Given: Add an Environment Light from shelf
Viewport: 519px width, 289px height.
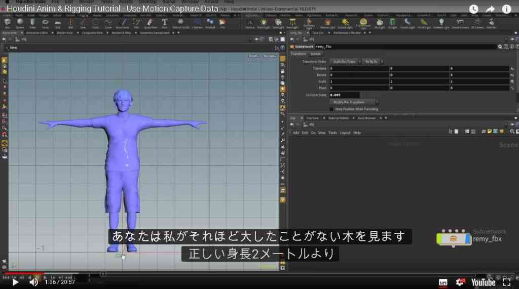Looking at the screenshot, I should tap(363, 23).
